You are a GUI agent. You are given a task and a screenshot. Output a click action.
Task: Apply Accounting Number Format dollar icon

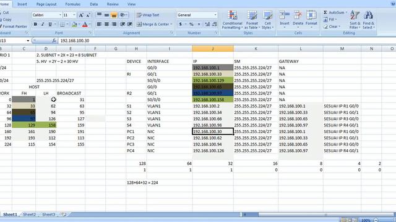tap(180, 24)
